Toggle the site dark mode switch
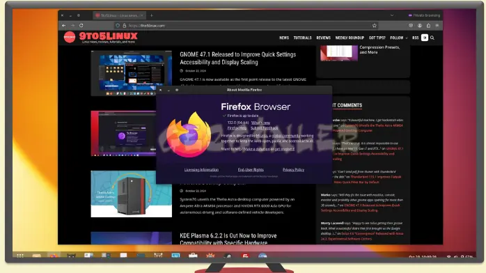Viewport: 486px width, 273px height. coord(425,38)
